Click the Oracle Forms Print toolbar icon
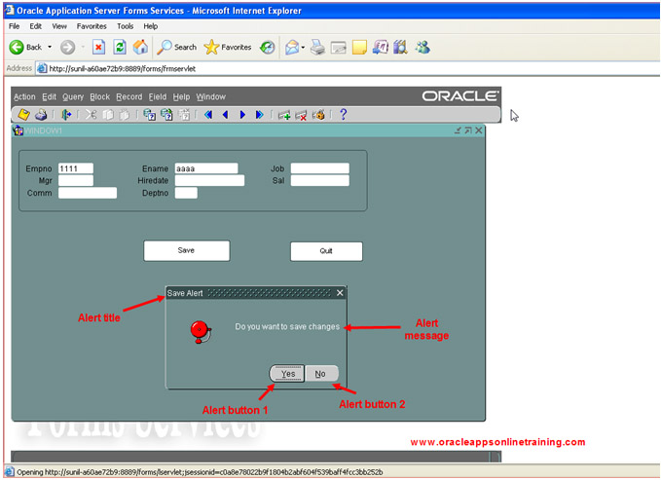 (40, 115)
